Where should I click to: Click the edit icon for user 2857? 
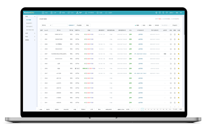coord(171,54)
